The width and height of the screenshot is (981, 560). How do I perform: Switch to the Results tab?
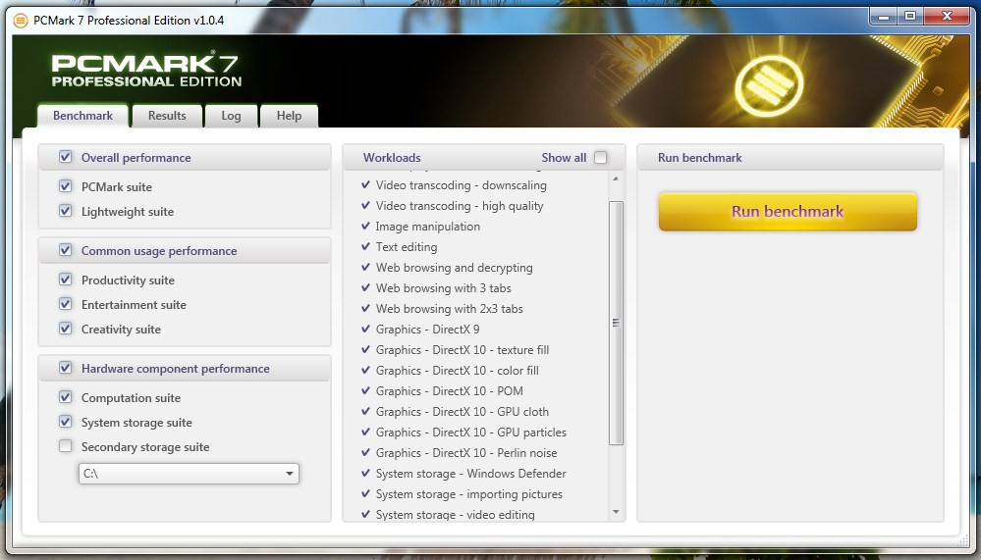[x=167, y=116]
